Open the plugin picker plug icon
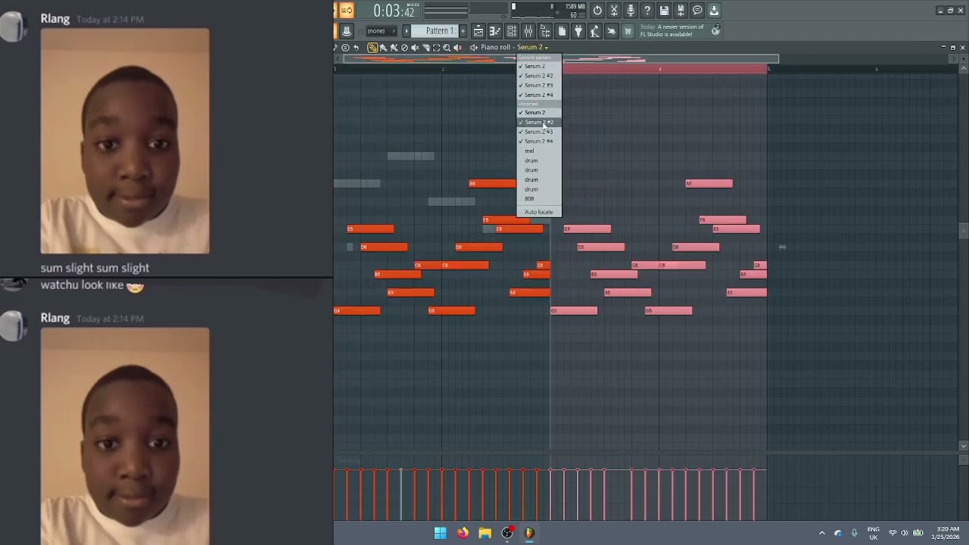The image size is (969, 545). point(578,31)
